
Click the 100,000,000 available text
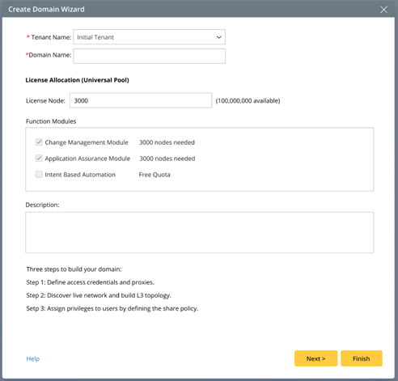(248, 100)
